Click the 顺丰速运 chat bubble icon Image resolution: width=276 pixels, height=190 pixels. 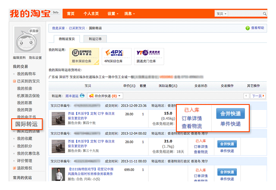click(x=82, y=96)
